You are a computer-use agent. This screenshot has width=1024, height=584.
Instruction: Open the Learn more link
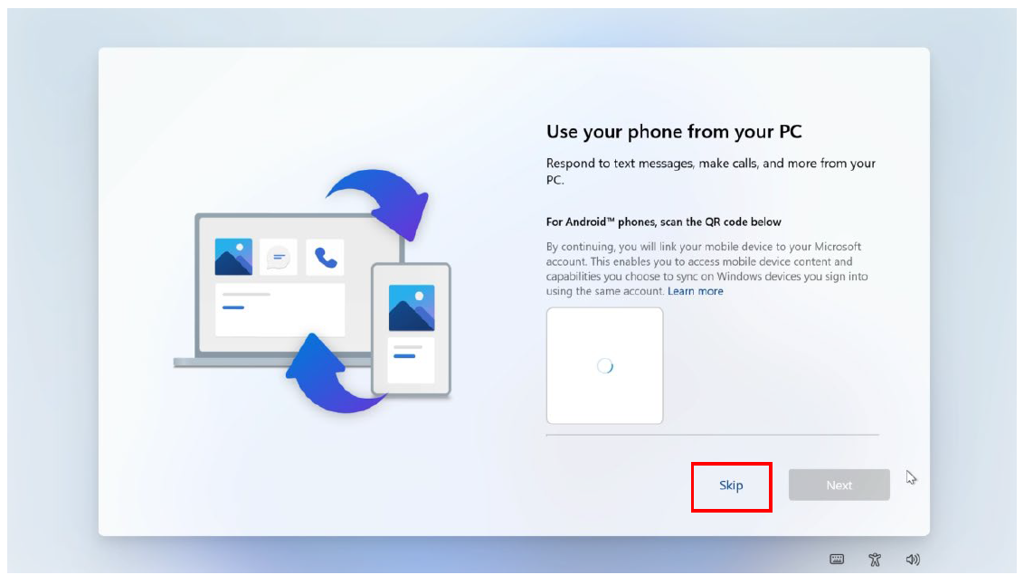coord(695,291)
